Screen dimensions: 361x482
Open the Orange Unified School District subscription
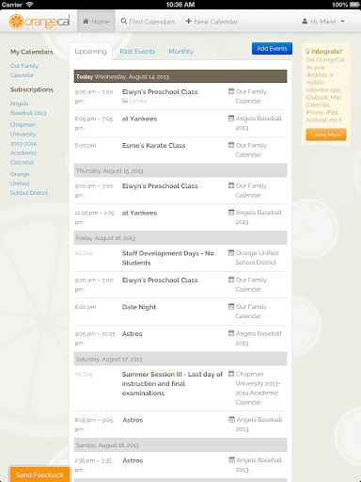[29, 184]
